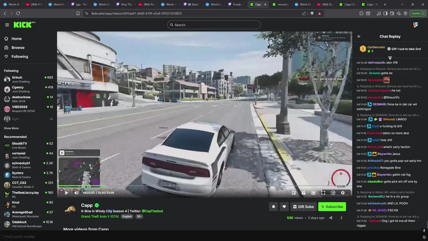Seek on the video progress bar
The image size is (428, 241).
(x=205, y=186)
